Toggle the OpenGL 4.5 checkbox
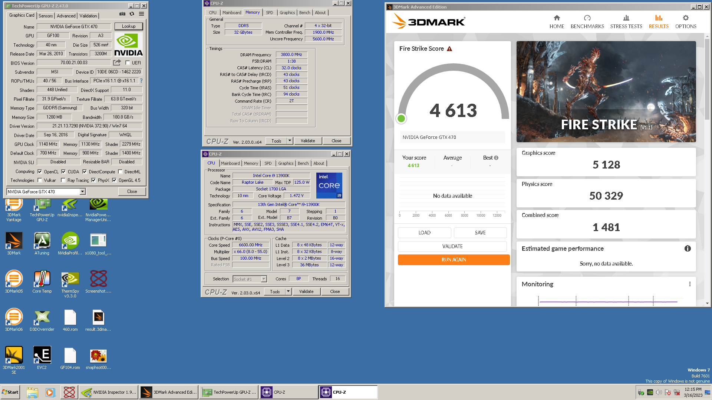The height and width of the screenshot is (400, 712). [x=114, y=180]
